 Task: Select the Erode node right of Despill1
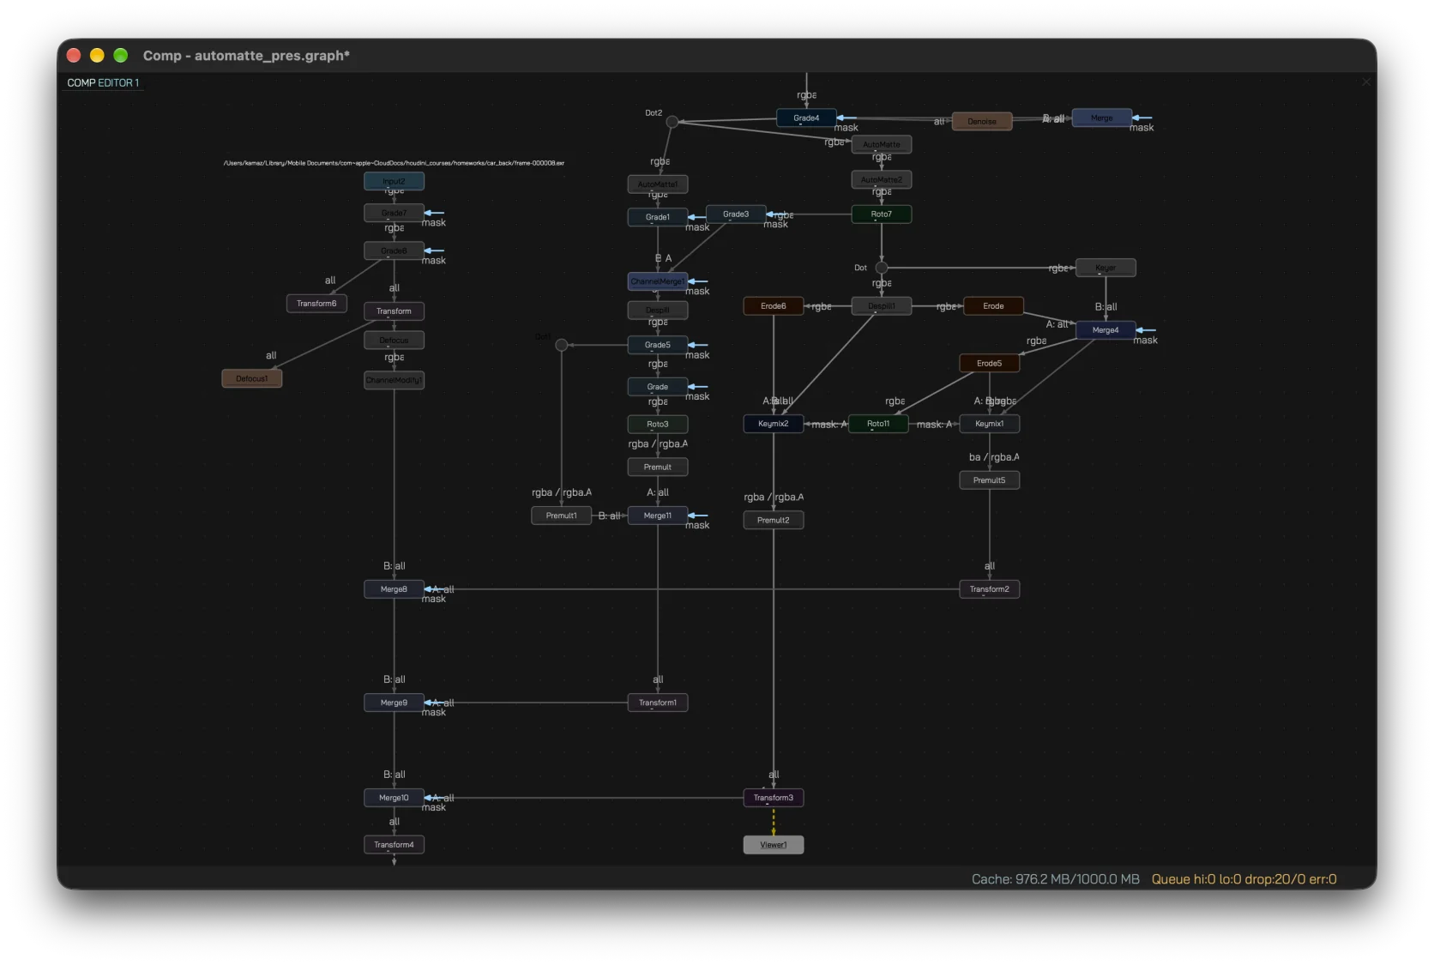(x=993, y=306)
